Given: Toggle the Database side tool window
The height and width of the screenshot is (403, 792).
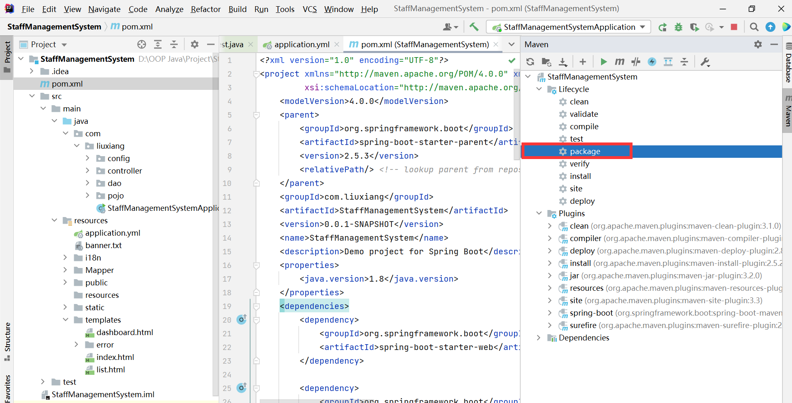Looking at the screenshot, I should pos(788,64).
